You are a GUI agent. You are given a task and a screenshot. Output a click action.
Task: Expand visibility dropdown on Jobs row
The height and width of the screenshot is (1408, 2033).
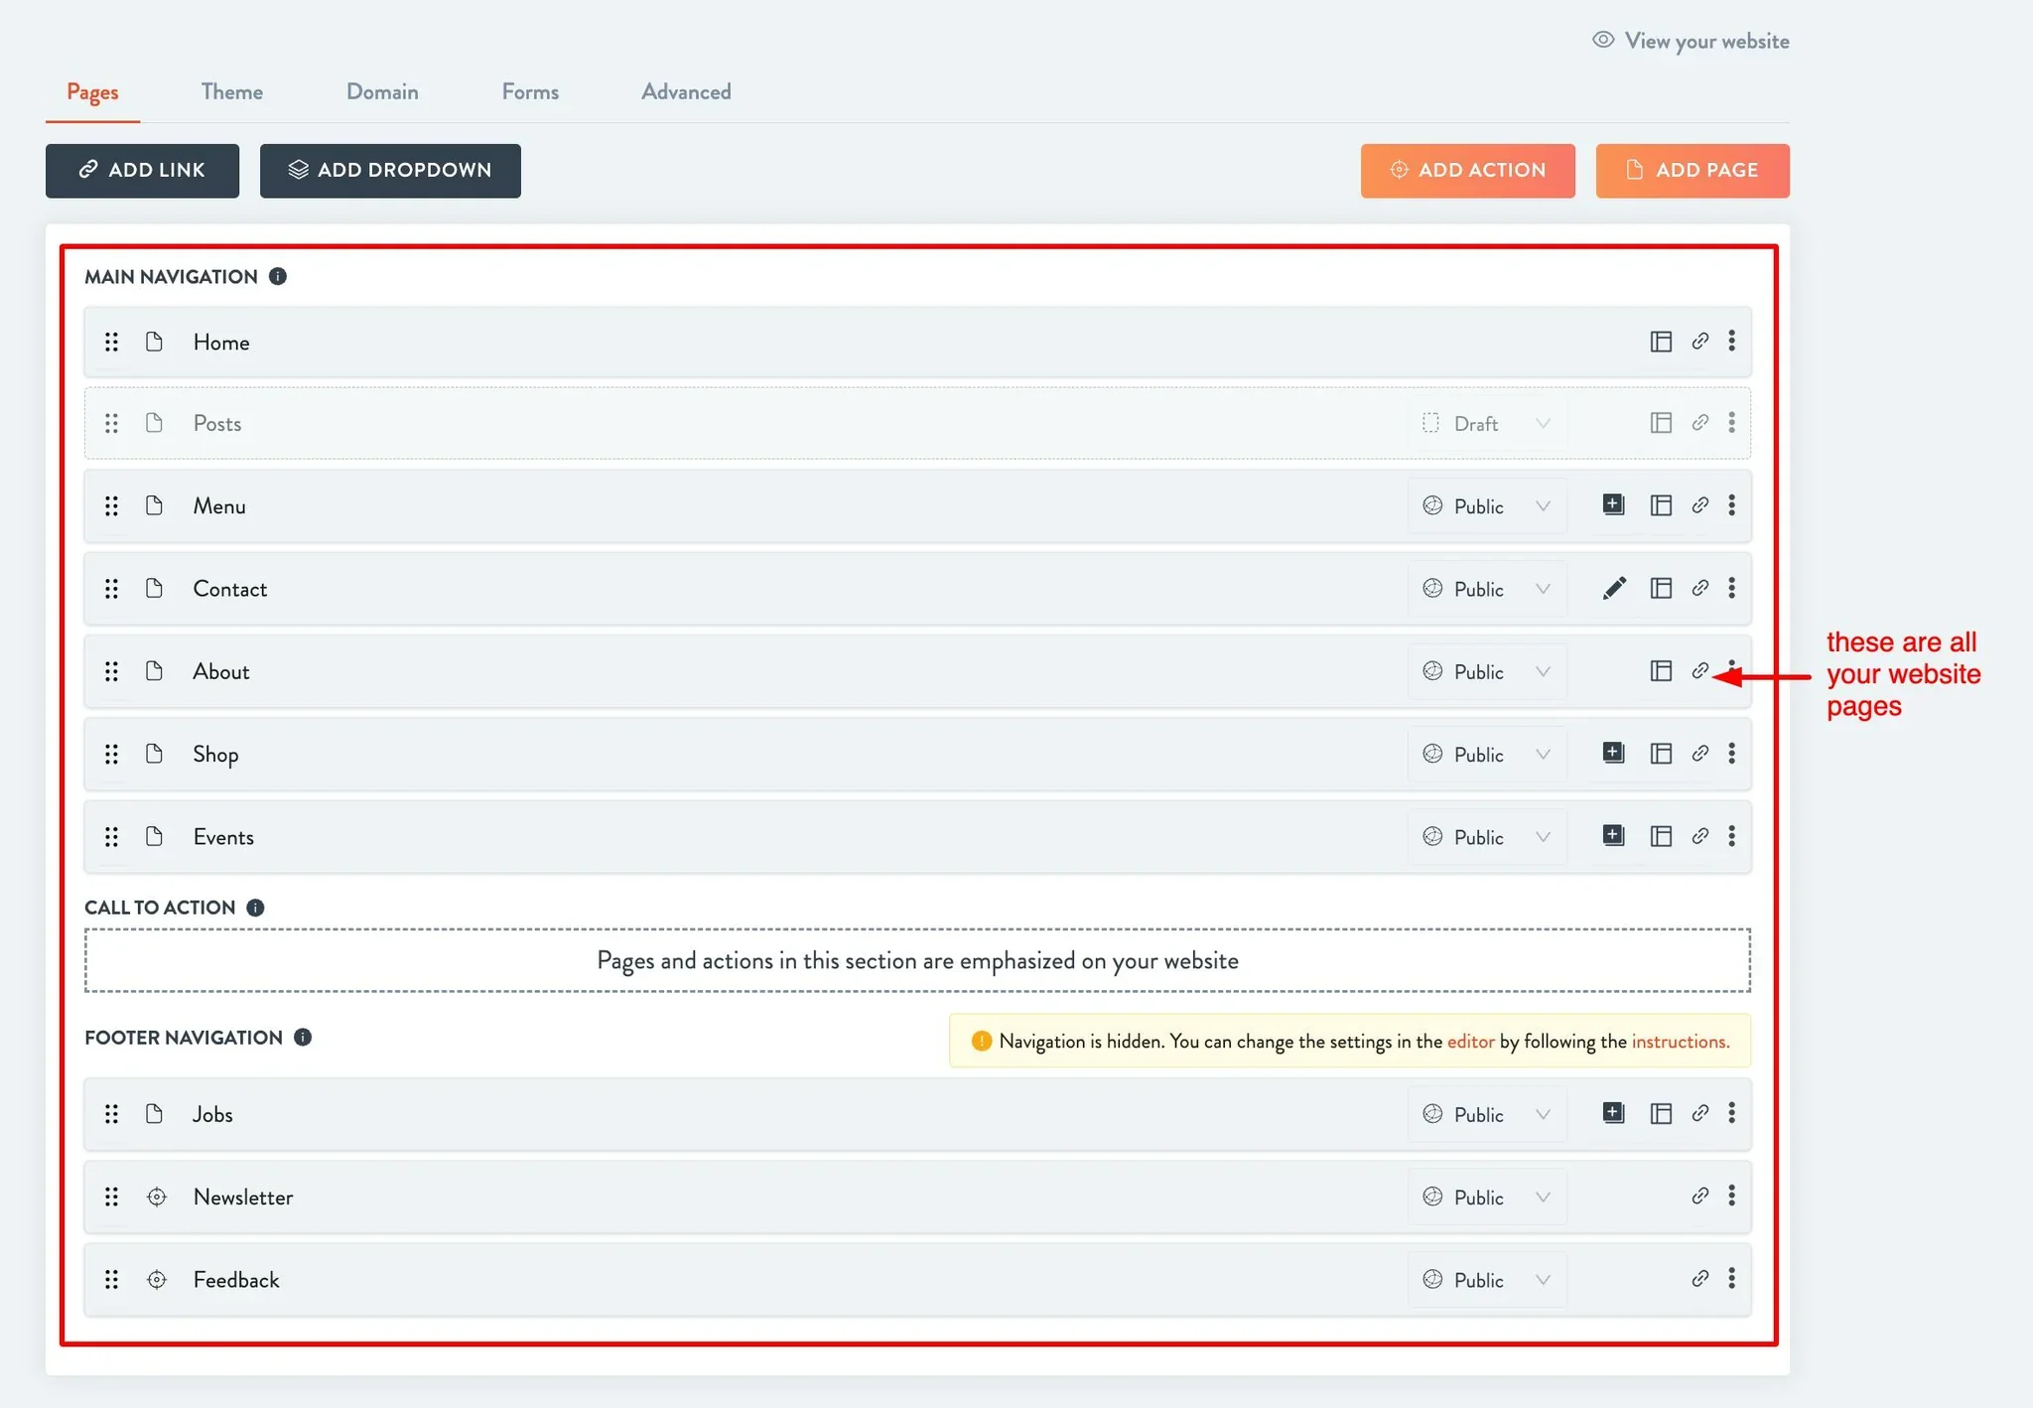(x=1487, y=1114)
